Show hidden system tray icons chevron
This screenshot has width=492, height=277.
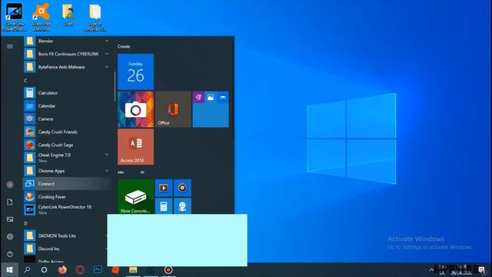pos(431,270)
